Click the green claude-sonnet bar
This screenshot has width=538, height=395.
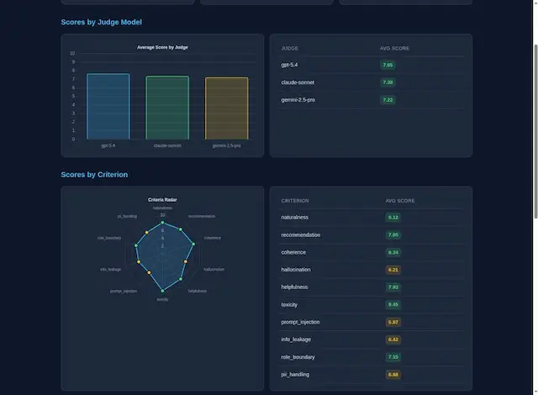(167, 108)
